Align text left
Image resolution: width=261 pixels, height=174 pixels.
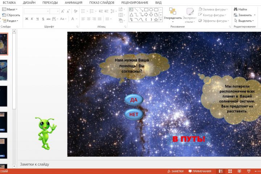83,19
